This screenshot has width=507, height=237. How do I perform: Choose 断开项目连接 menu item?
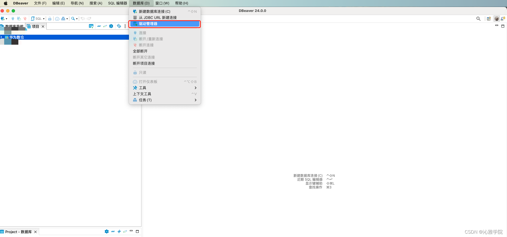tap(165, 63)
